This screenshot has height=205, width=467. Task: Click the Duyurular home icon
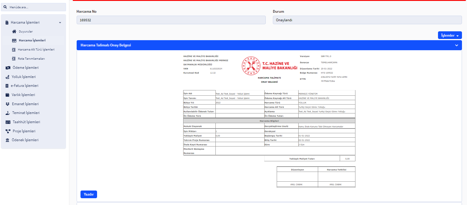(x=14, y=32)
